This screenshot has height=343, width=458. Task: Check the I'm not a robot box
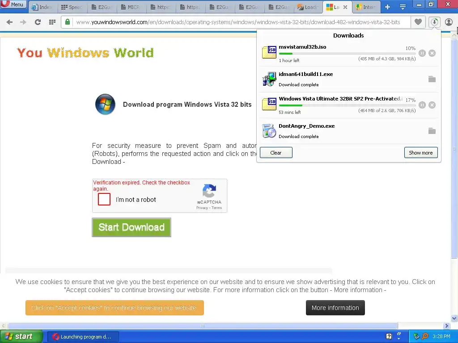click(x=104, y=200)
